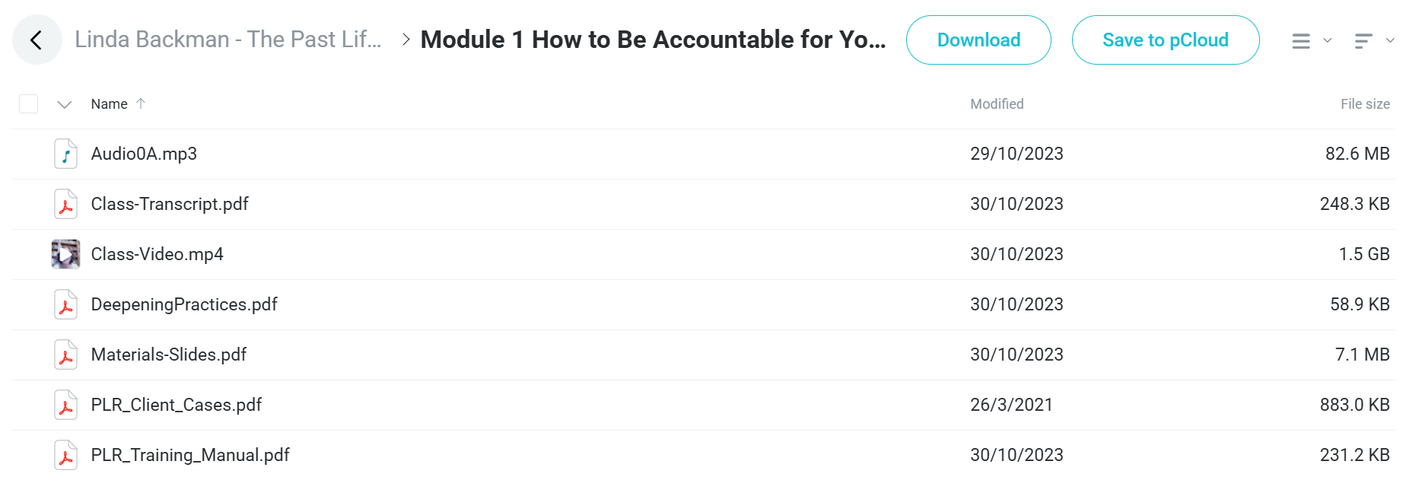Click the PLR_Client_Cases.pdf PDF icon
1422x477 pixels.
[66, 405]
